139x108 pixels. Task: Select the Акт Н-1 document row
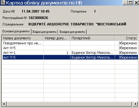(70, 53)
